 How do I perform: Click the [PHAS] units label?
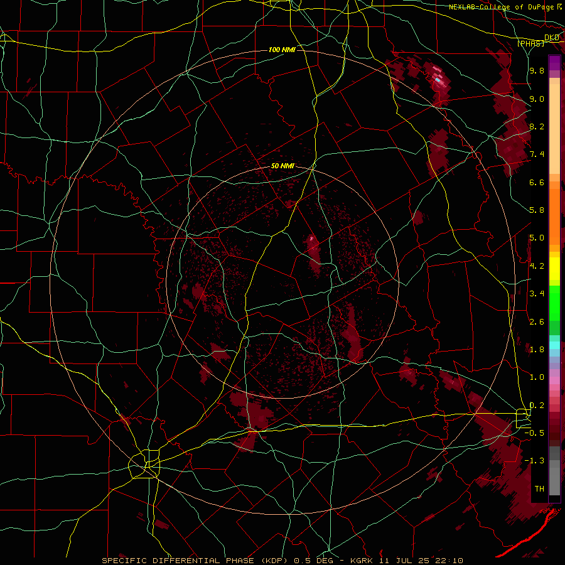click(x=530, y=43)
